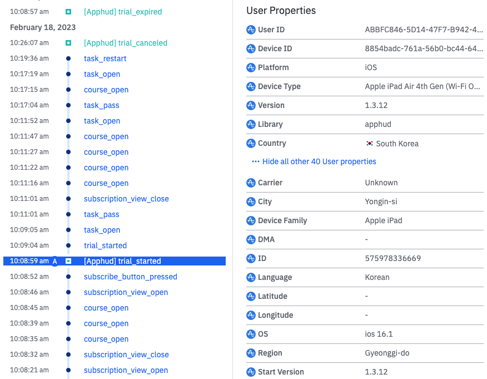
Task: Click the Amplitude icon beside Platform
Action: [251, 67]
